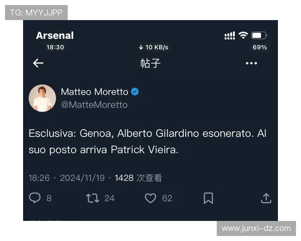Tap the 10 KB/s network speed indicator
Image resolution: width=301 pixels, height=241 pixels.
(154, 47)
